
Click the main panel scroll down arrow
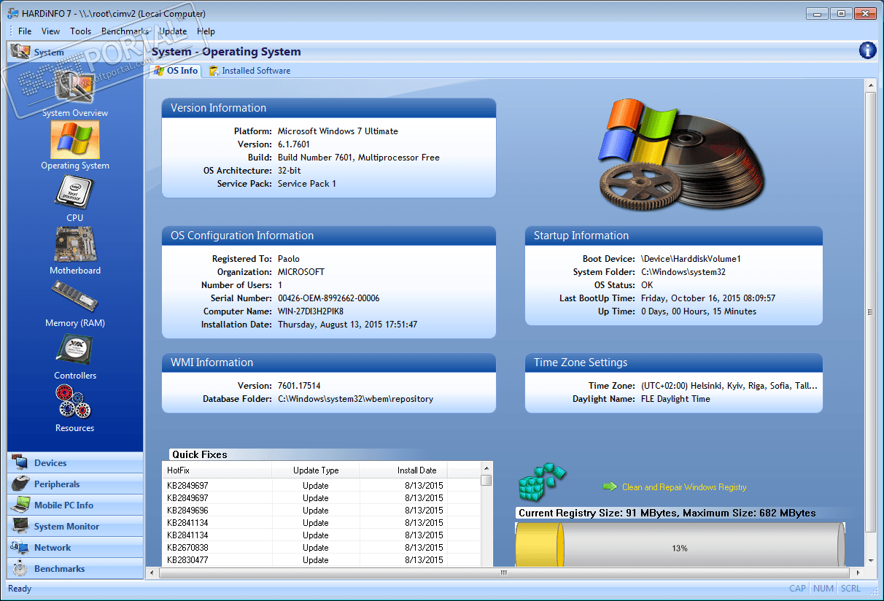[869, 561]
